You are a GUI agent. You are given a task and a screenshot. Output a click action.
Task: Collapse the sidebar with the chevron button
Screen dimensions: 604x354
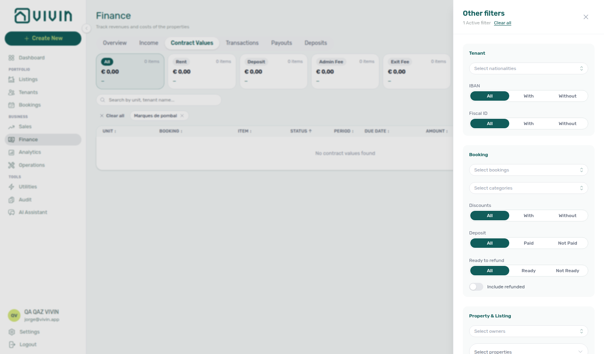pyautogui.click(x=87, y=28)
